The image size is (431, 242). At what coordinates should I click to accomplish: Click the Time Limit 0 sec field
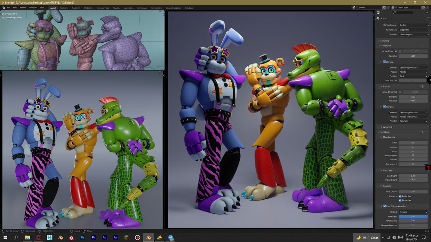[x=413, y=101]
